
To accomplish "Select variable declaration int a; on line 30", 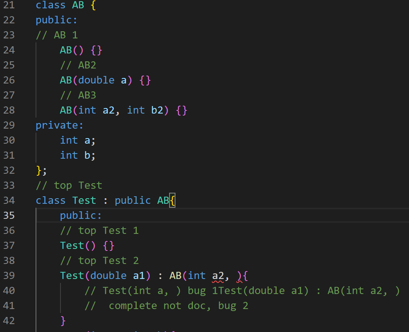I will click(78, 140).
